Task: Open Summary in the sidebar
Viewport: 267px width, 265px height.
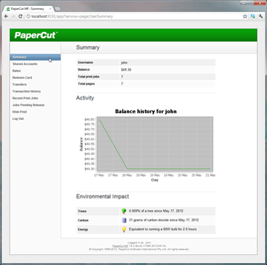Action: point(35,57)
